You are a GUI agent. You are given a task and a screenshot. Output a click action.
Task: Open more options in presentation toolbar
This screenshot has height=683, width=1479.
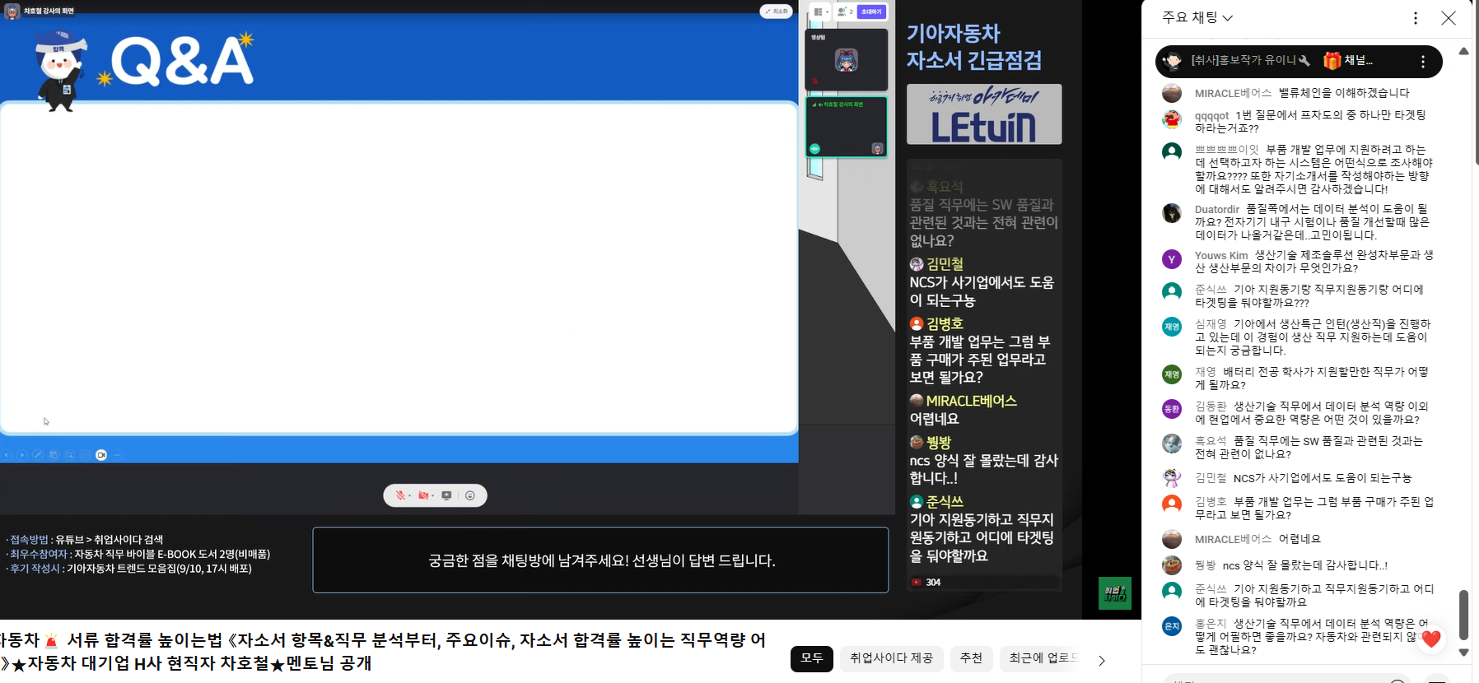[117, 455]
